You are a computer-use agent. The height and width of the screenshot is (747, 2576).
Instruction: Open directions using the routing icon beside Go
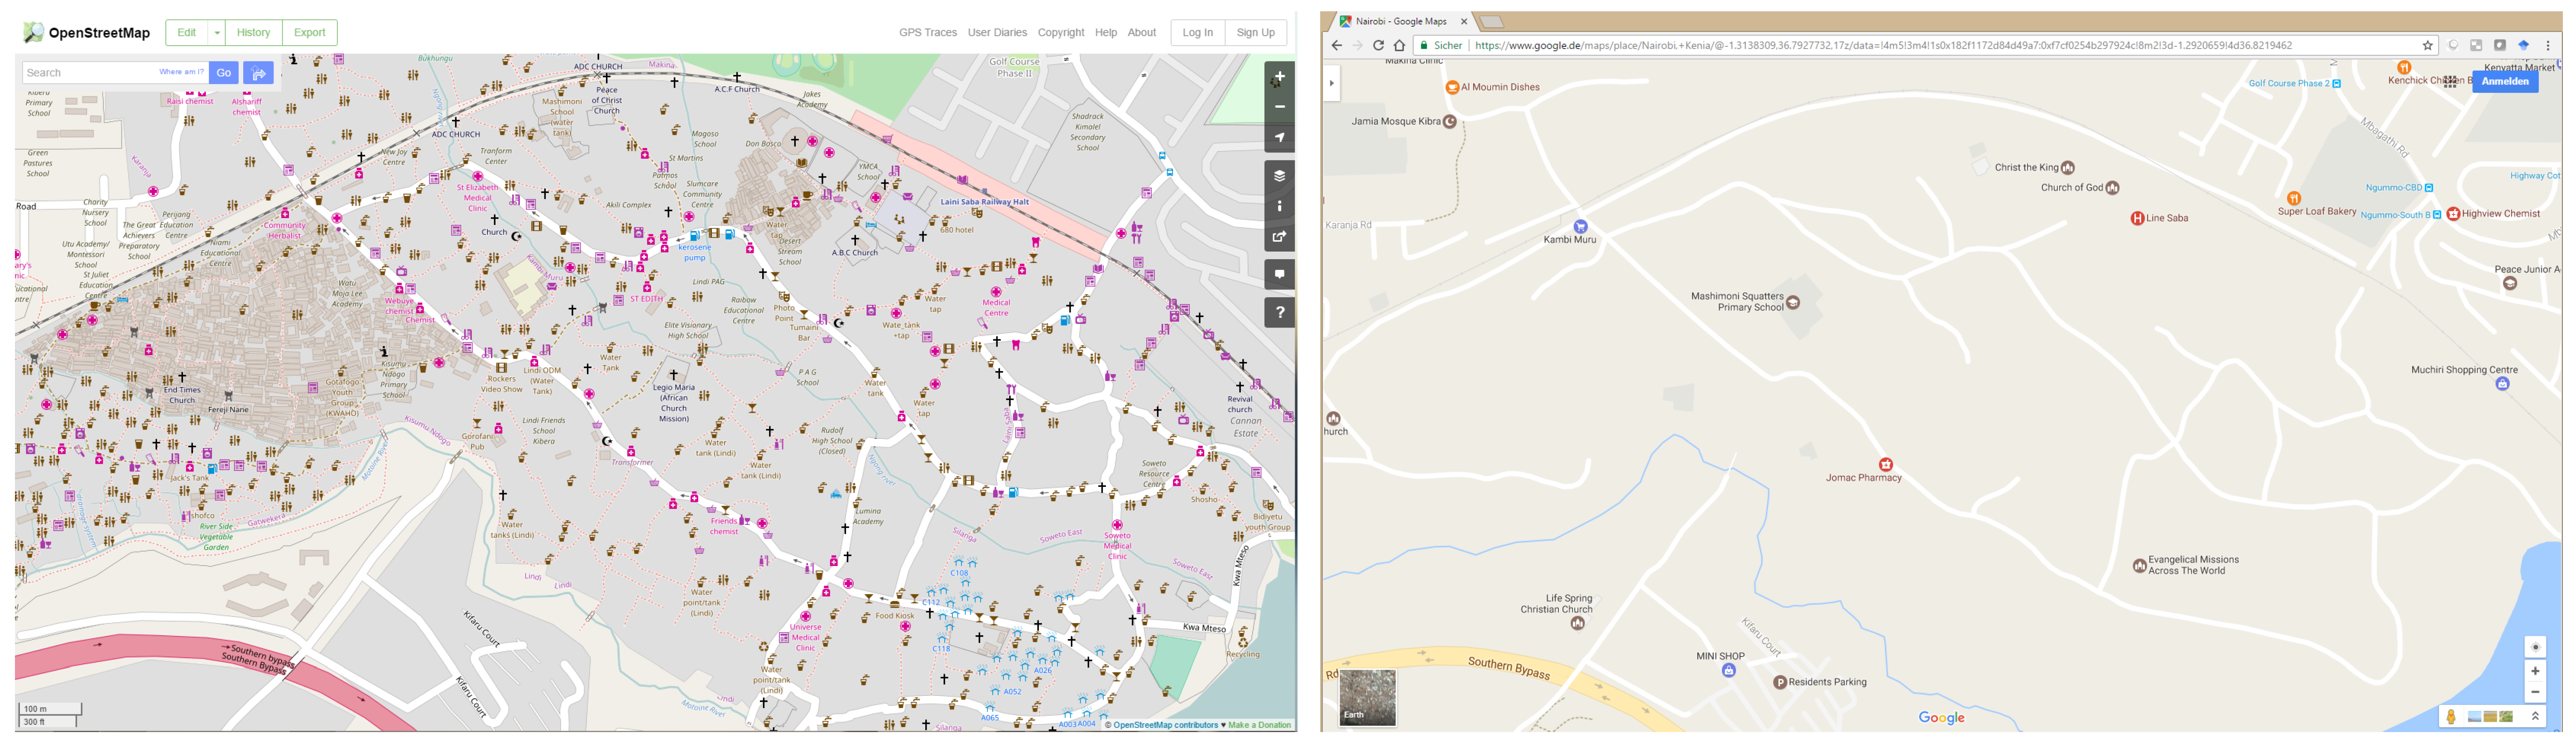tap(258, 72)
